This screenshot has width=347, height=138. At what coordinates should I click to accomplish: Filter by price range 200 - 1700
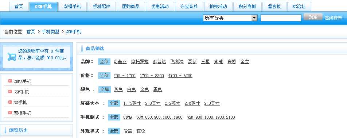click(x=124, y=76)
